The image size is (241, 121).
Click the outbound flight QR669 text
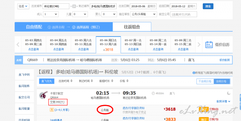coord(33,60)
